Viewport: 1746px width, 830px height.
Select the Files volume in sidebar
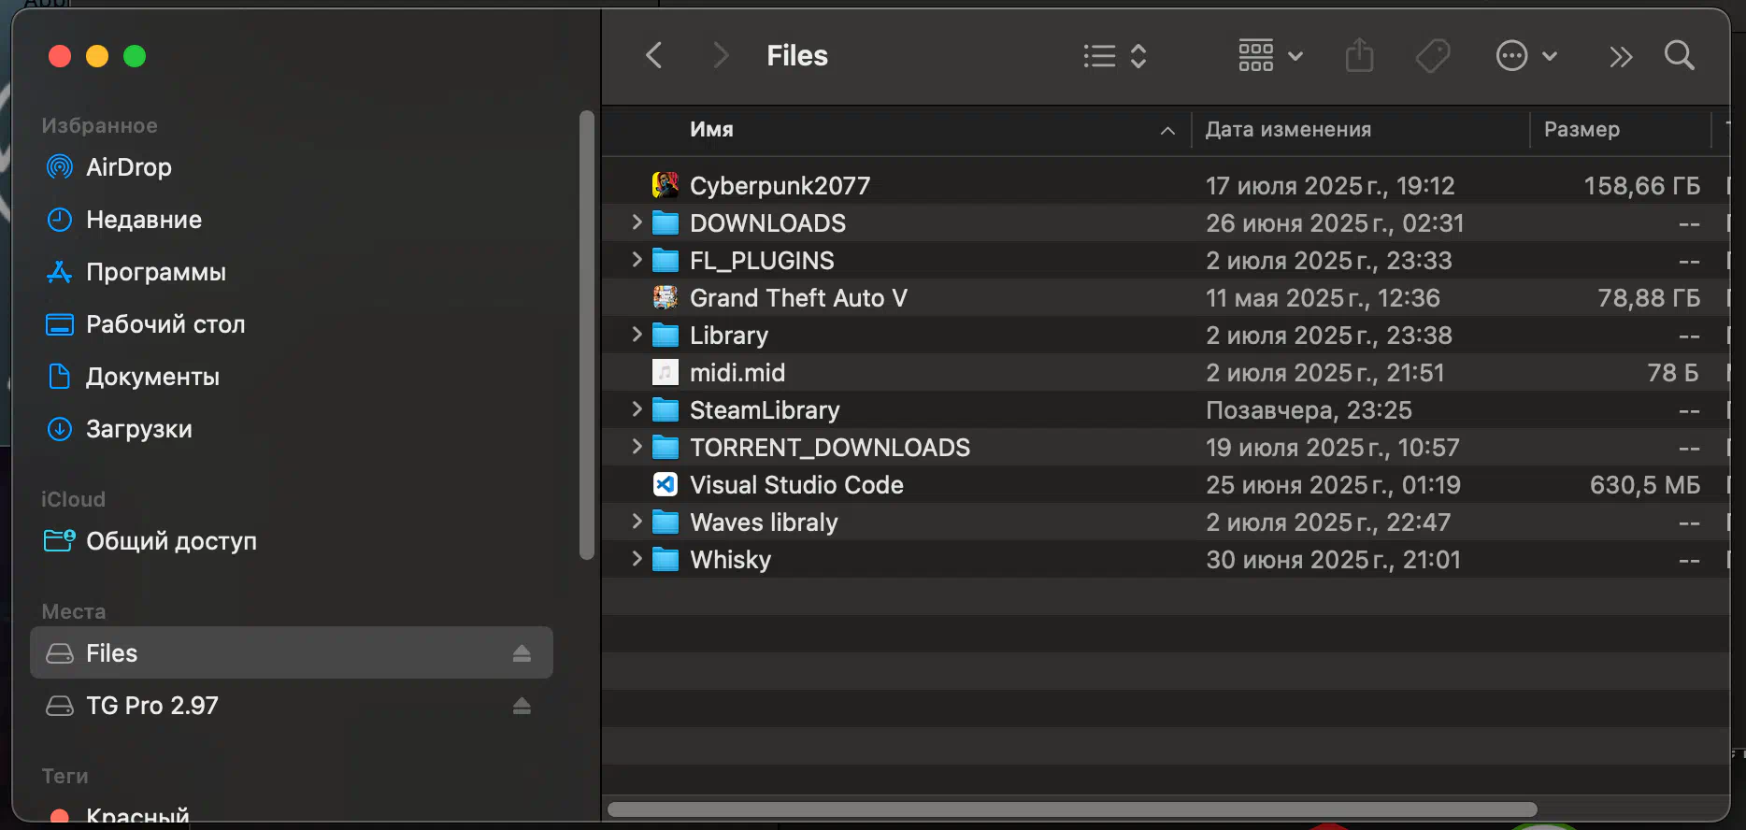[292, 653]
